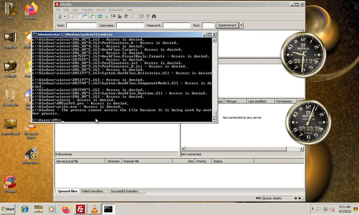The height and width of the screenshot is (215, 359).
Task: Expand the Site Manager dropdown arrow
Action: [x=65, y=16]
